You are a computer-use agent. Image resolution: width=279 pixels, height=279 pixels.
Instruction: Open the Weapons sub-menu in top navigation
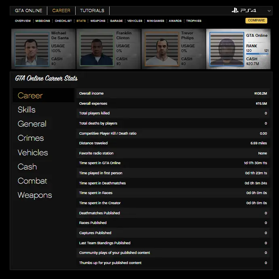tap(97, 21)
